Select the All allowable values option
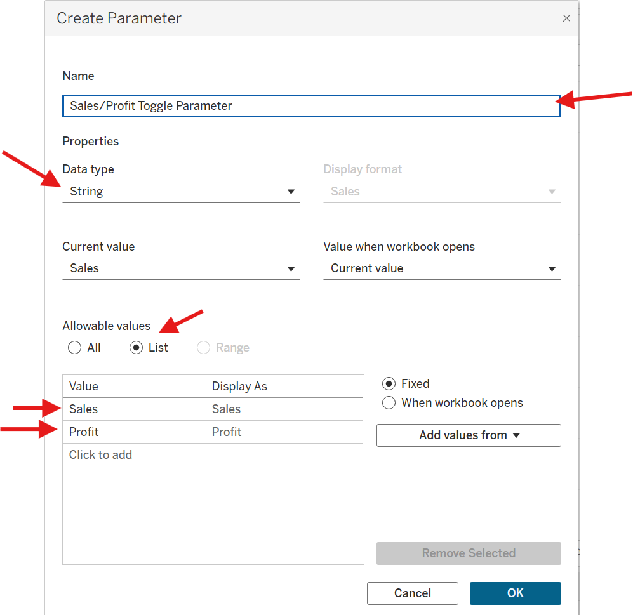The width and height of the screenshot is (633, 615). click(75, 348)
